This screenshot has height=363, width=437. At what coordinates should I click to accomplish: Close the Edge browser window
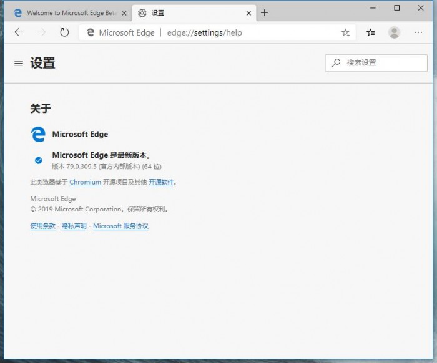[421, 8]
